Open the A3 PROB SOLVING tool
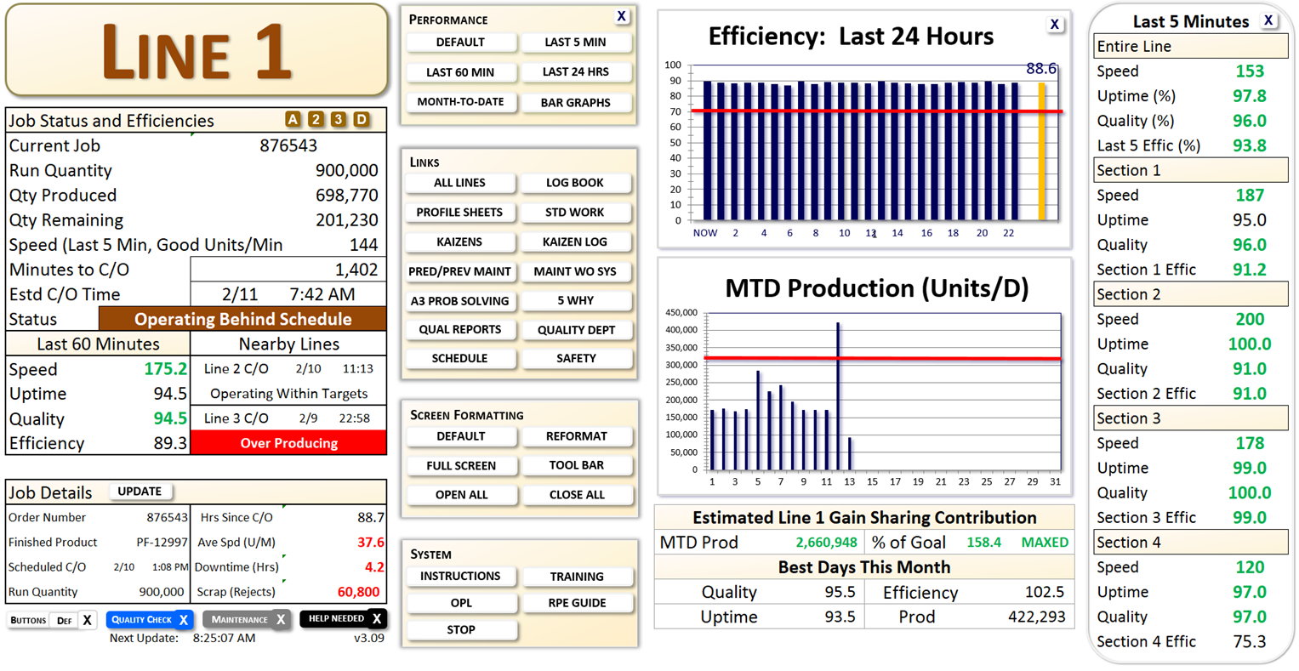 [x=460, y=300]
